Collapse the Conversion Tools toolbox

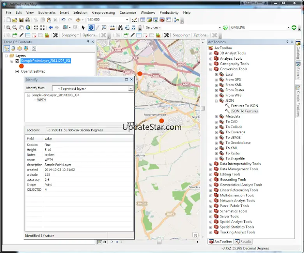click(x=211, y=69)
